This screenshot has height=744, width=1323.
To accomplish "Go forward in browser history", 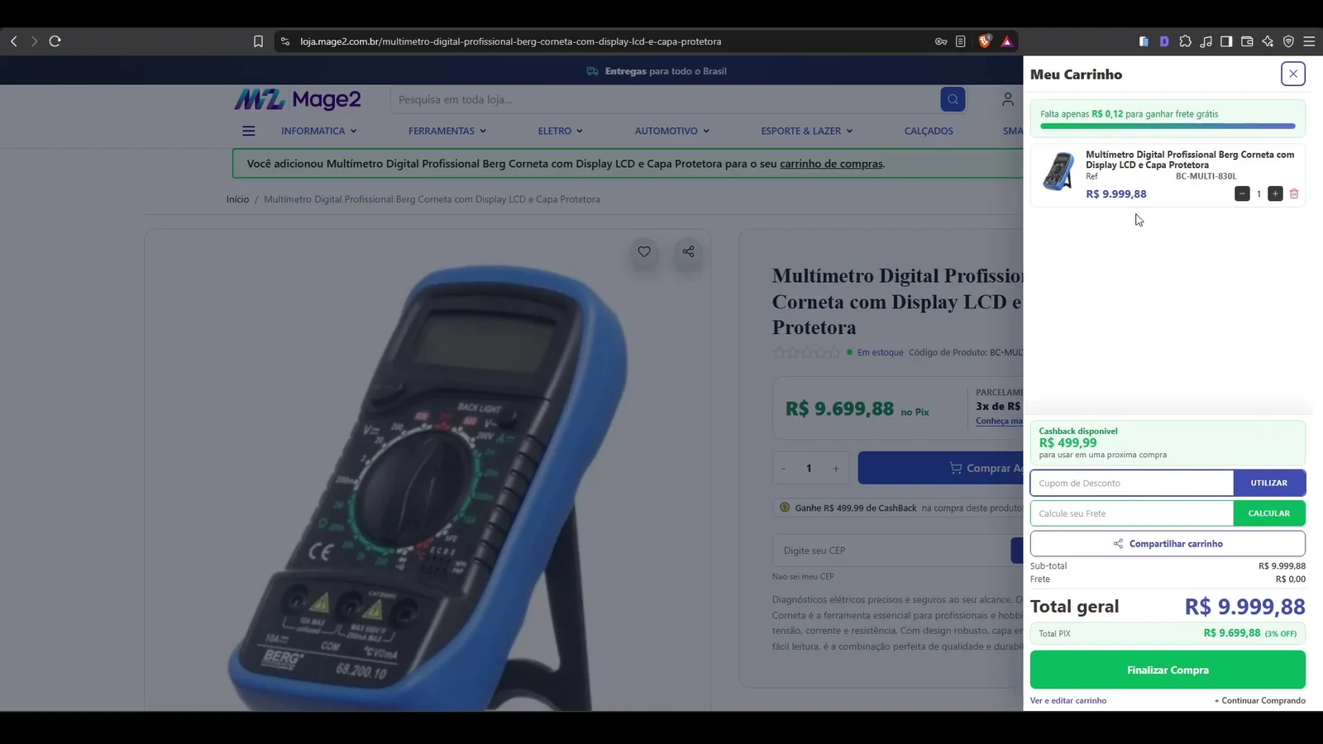I will [x=34, y=41].
